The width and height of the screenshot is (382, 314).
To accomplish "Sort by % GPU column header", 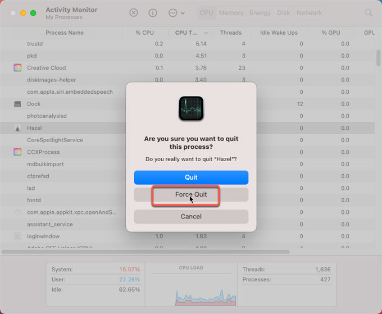I will coord(331,33).
